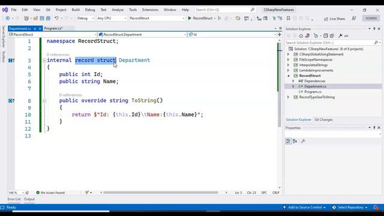
Task: Toggle pin on Solution Explorer panel
Action: [374, 29]
